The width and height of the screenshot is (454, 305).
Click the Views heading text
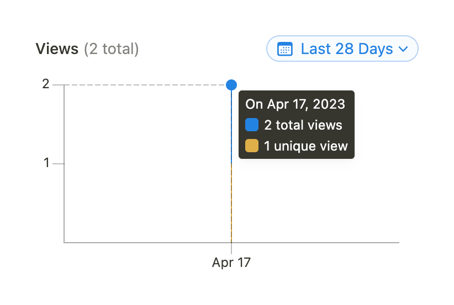tap(57, 49)
